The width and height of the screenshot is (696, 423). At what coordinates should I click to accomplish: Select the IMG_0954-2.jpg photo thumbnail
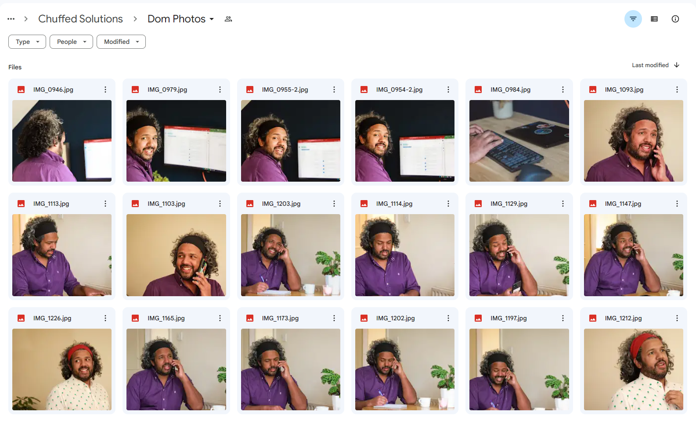[405, 141]
